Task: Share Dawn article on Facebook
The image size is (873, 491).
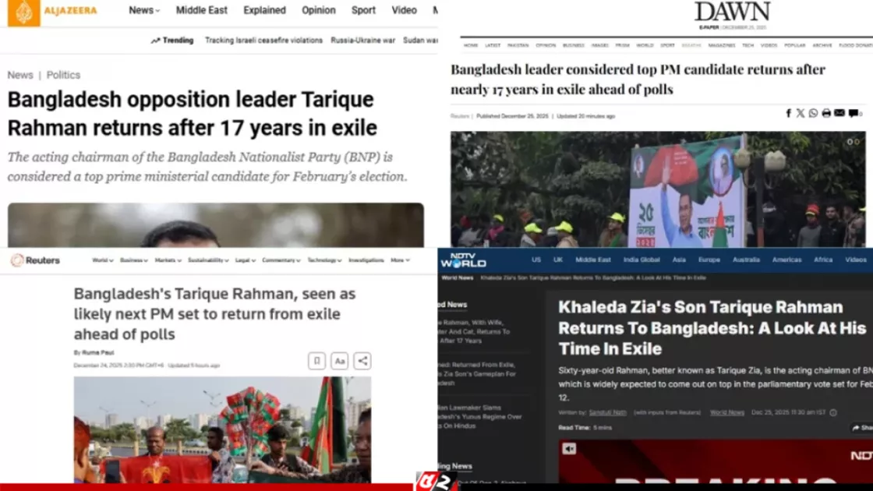Action: pos(788,114)
